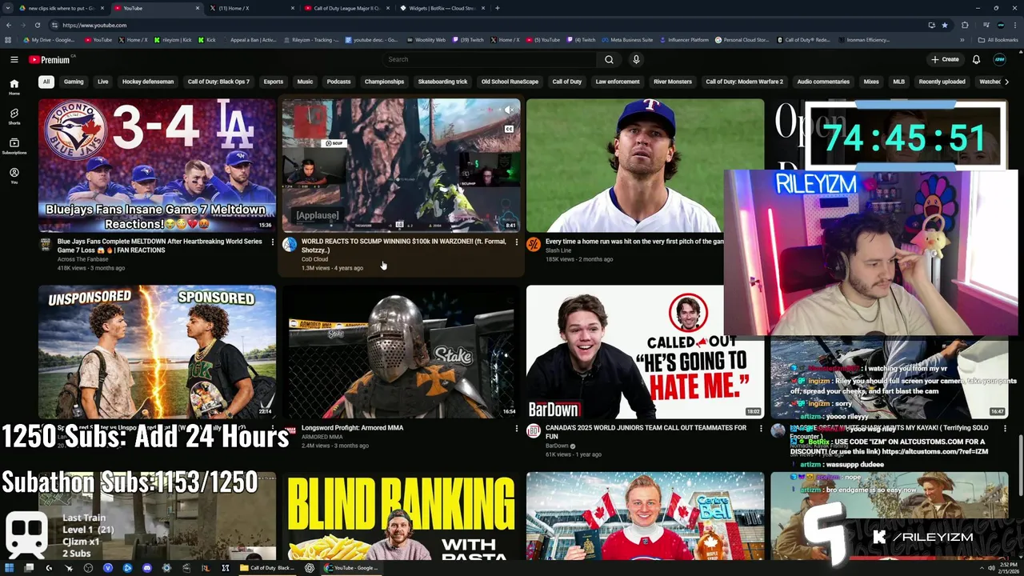Open Subscriptions from the sidebar

tap(14, 146)
